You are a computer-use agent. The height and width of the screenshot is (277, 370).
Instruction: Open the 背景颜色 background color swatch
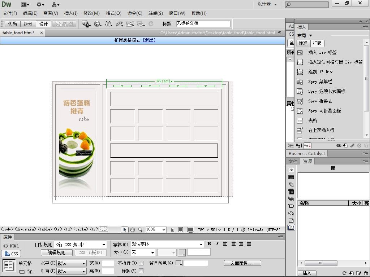tap(178, 263)
